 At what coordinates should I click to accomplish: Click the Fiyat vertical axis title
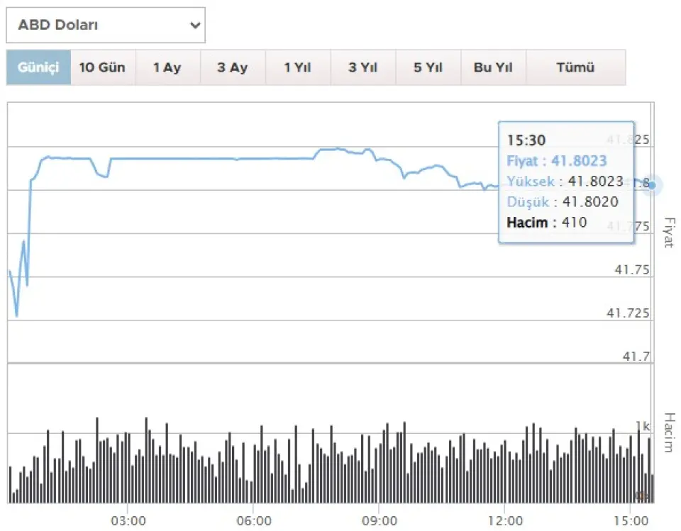pos(668,233)
